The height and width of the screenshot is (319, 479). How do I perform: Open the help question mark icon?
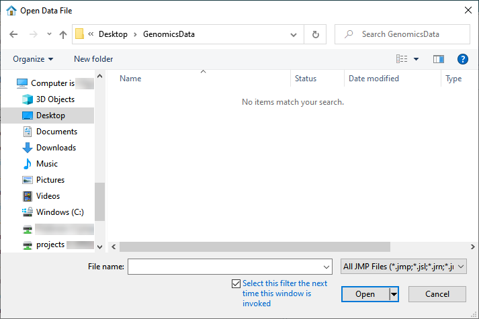pos(462,59)
